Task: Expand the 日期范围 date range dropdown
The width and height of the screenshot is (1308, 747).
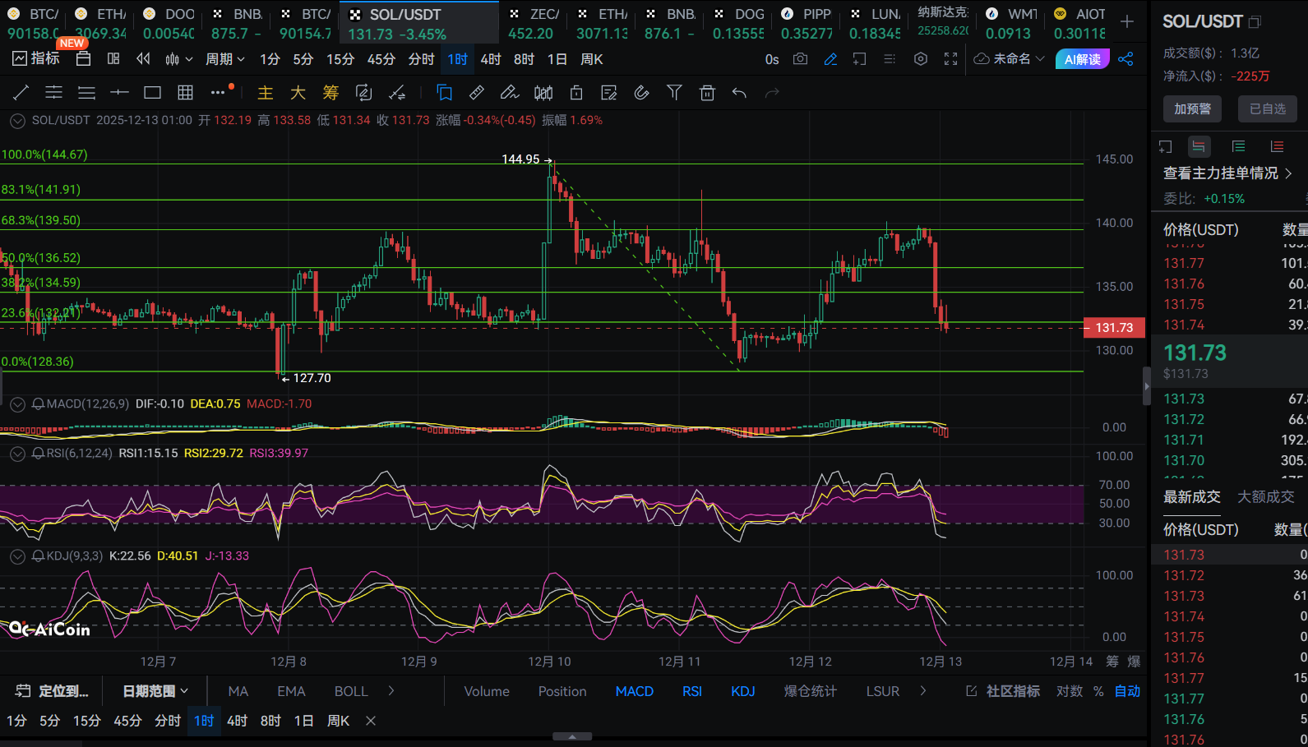Action: click(155, 691)
